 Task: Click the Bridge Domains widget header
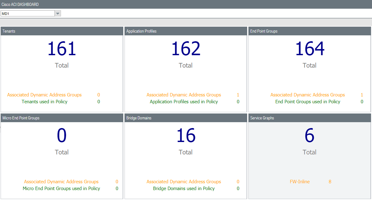pyautogui.click(x=186, y=118)
